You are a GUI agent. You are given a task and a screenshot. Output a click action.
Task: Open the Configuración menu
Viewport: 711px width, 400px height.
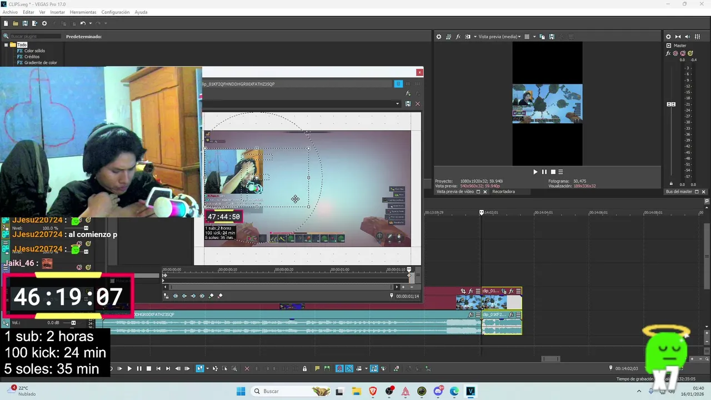(116, 12)
